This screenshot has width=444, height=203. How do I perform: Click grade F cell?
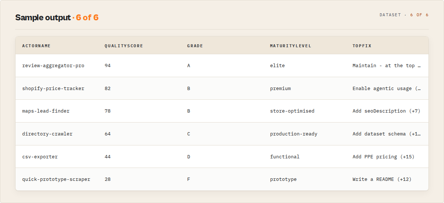189,179
